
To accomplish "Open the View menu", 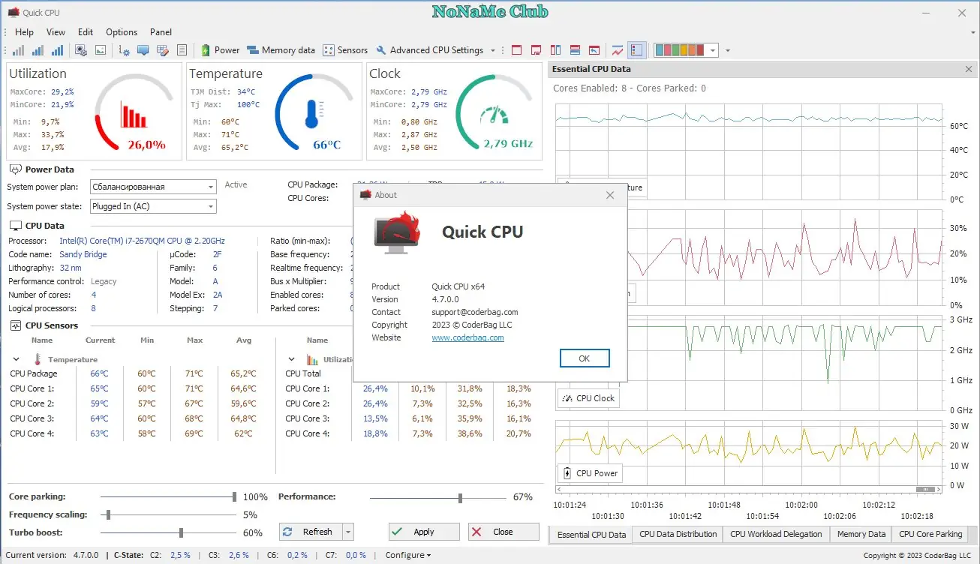I will coord(56,32).
